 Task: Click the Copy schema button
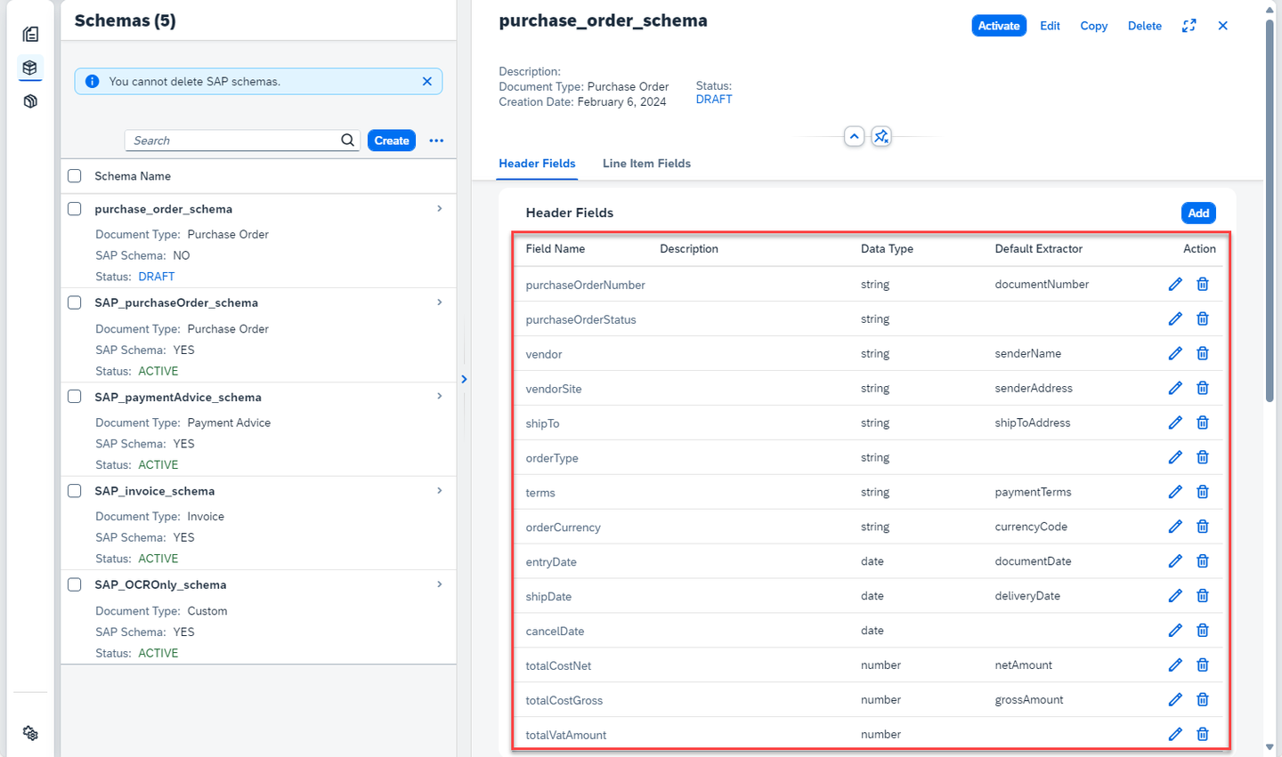point(1093,26)
